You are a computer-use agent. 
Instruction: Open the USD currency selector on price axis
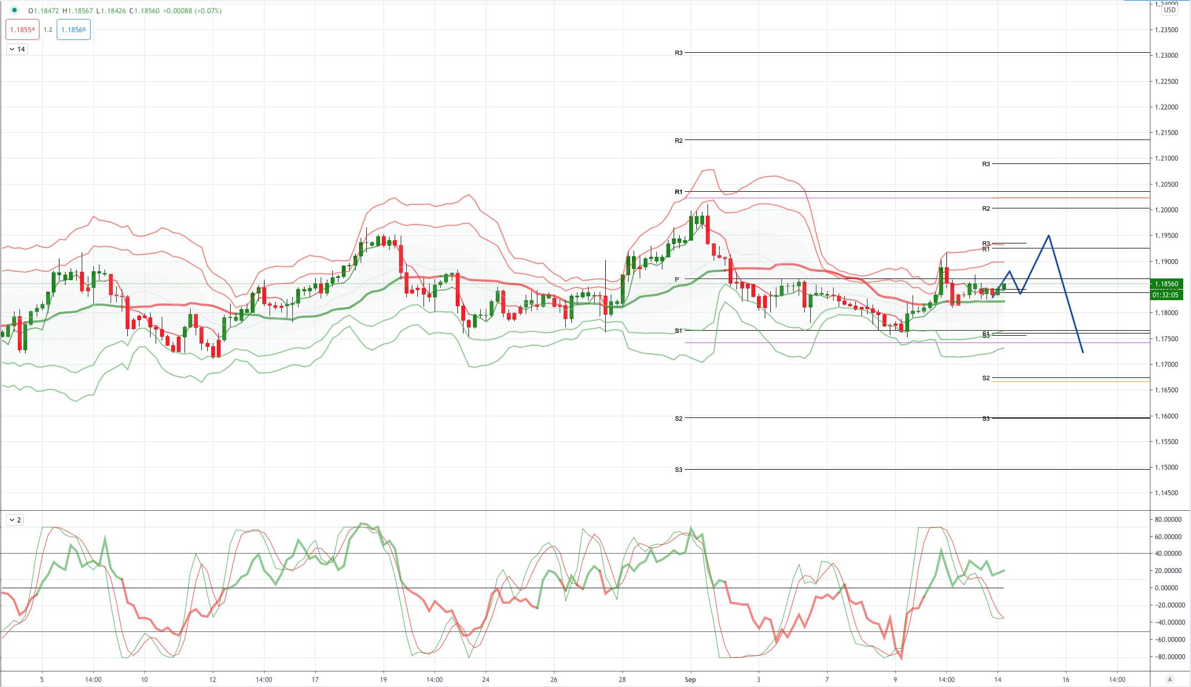(1170, 10)
